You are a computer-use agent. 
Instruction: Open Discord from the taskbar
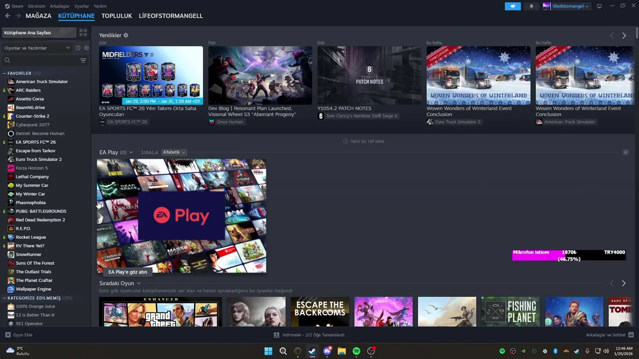tap(327, 351)
